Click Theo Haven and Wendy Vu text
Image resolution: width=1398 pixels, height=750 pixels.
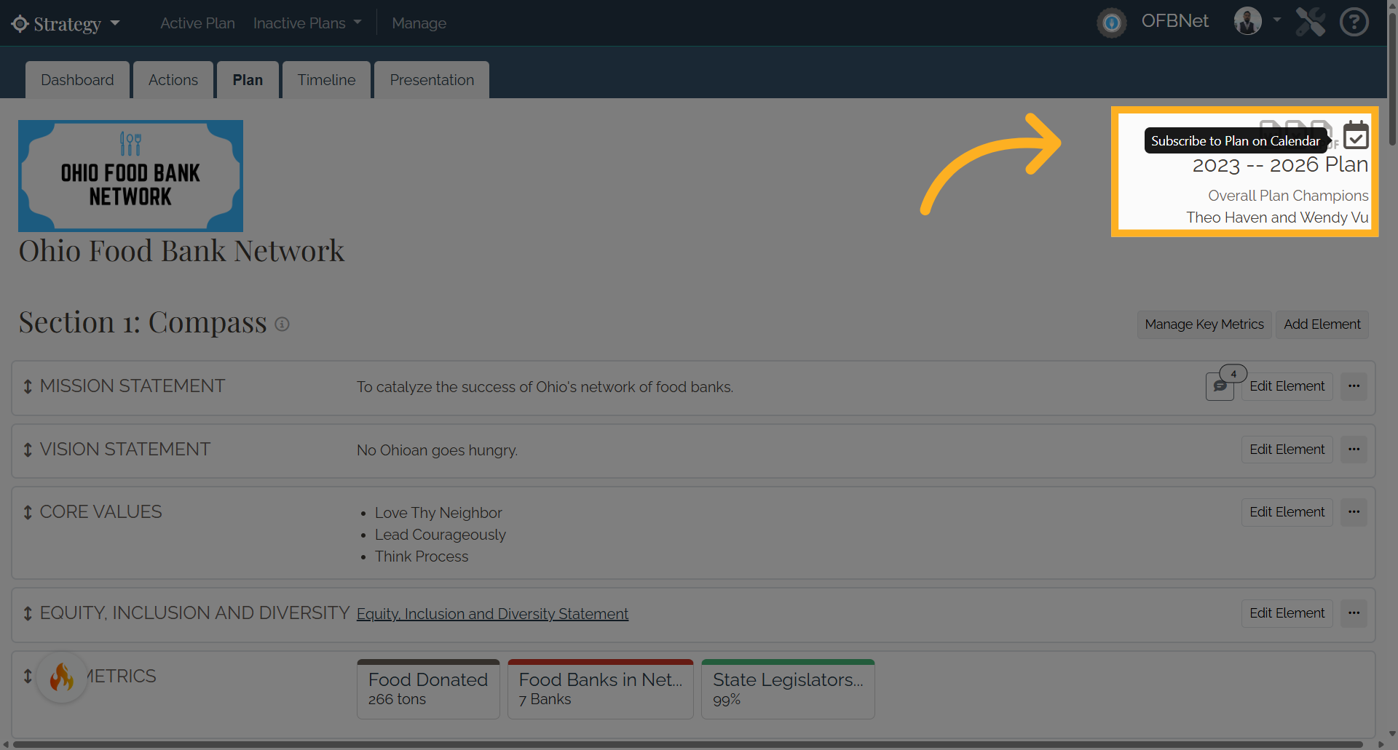coord(1277,218)
